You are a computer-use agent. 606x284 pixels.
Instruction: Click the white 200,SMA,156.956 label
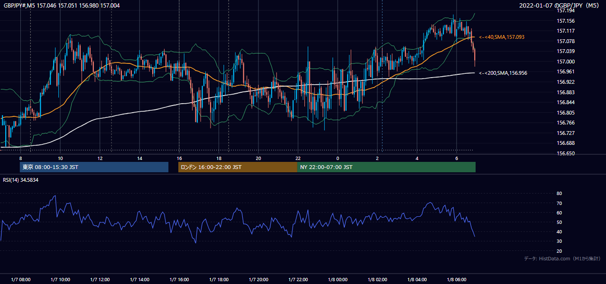[503, 73]
